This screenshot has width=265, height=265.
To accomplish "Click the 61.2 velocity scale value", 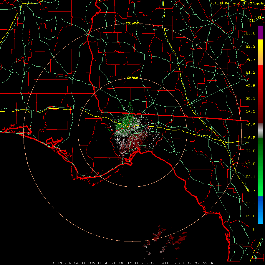I will pyautogui.click(x=251, y=72).
